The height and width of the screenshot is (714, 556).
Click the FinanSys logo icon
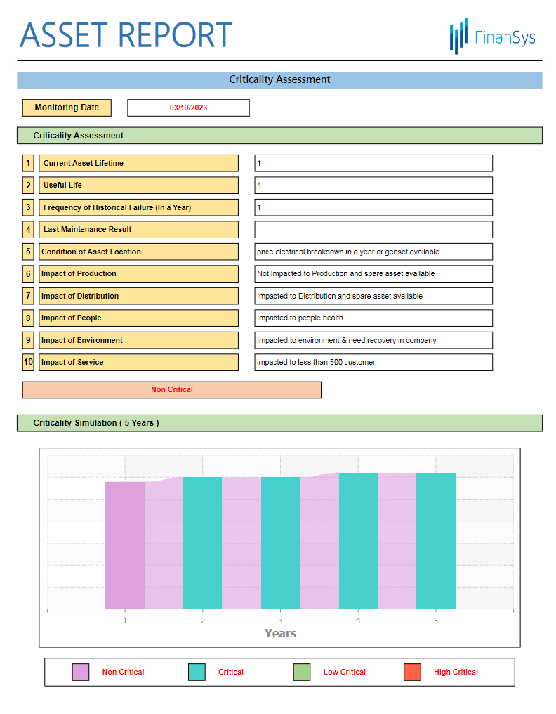[x=458, y=36]
